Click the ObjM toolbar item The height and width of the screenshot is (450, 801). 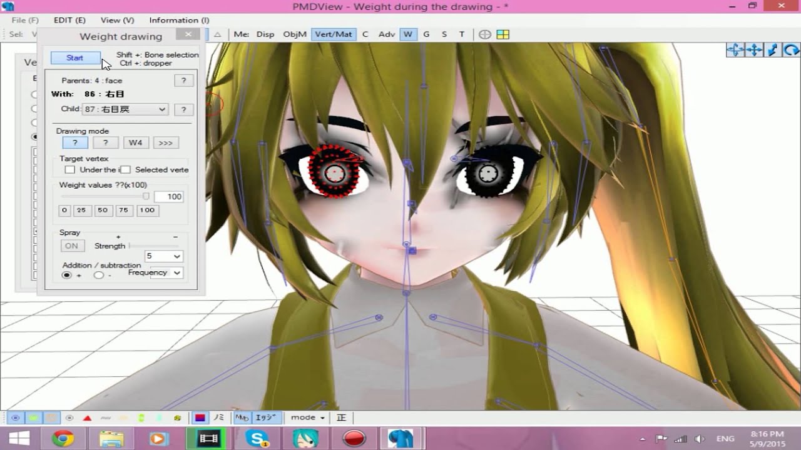click(293, 34)
